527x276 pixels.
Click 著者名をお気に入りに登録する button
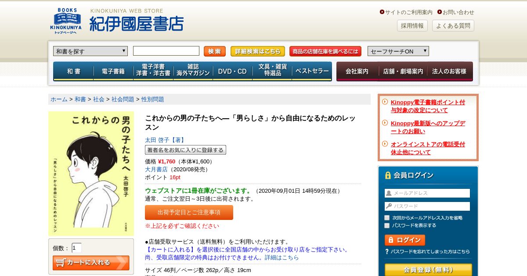(185, 150)
